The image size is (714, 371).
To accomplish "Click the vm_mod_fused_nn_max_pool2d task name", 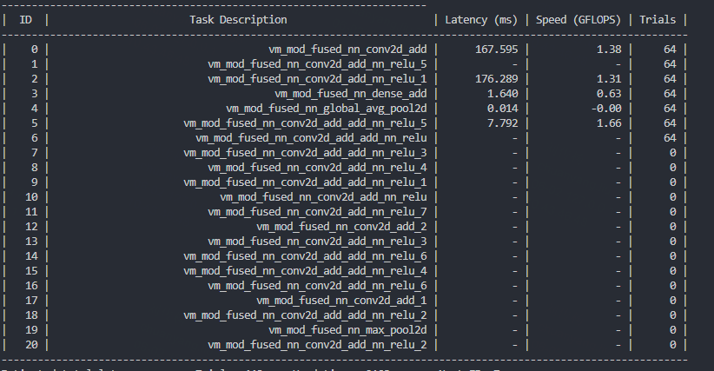I will pyautogui.click(x=347, y=330).
